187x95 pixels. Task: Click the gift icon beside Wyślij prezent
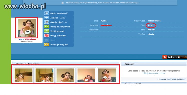[47, 31]
